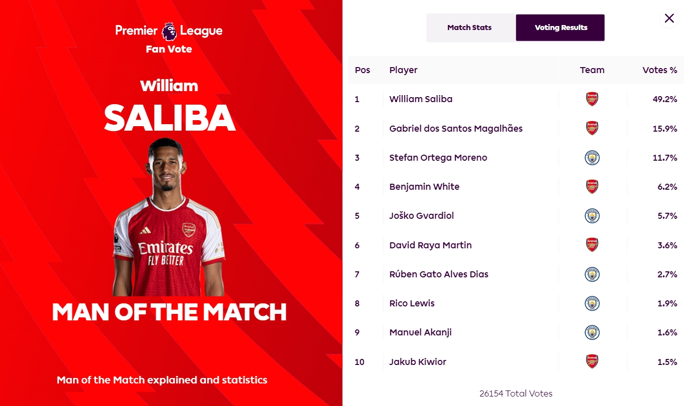Image resolution: width=685 pixels, height=406 pixels.
Task: Close the fan vote dialog
Action: (669, 19)
